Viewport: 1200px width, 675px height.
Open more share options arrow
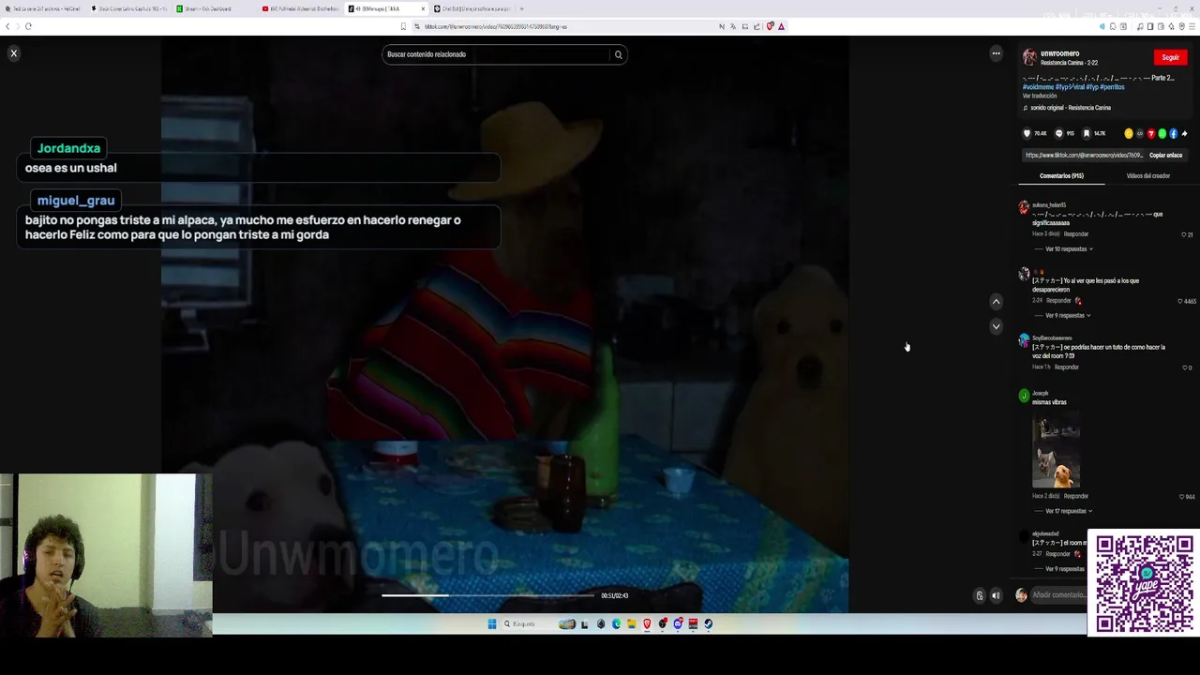pyautogui.click(x=1184, y=133)
